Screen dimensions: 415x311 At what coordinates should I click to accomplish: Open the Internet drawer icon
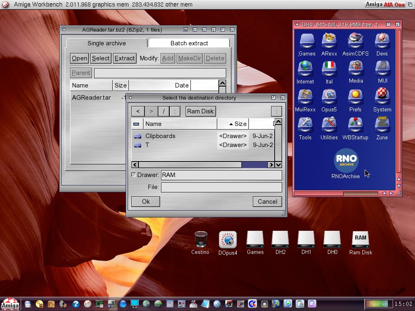(305, 69)
